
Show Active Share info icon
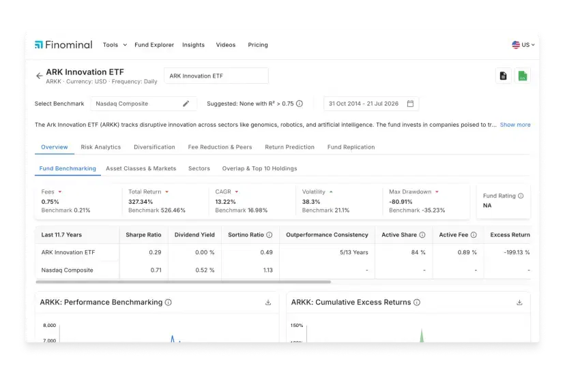click(x=422, y=235)
